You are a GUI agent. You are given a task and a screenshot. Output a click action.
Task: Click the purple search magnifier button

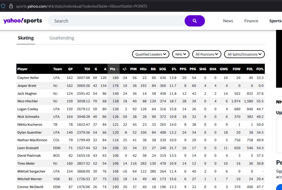[194, 21]
